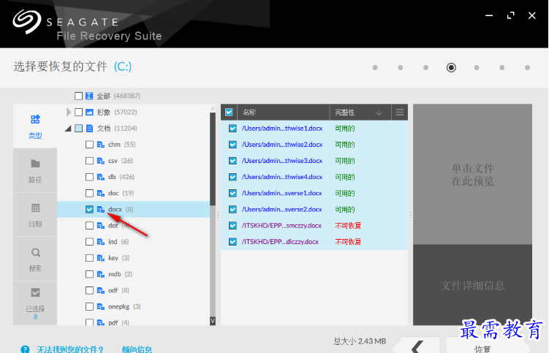Check the 全部 (468387) checkbox
The image size is (549, 353).
pyautogui.click(x=78, y=96)
